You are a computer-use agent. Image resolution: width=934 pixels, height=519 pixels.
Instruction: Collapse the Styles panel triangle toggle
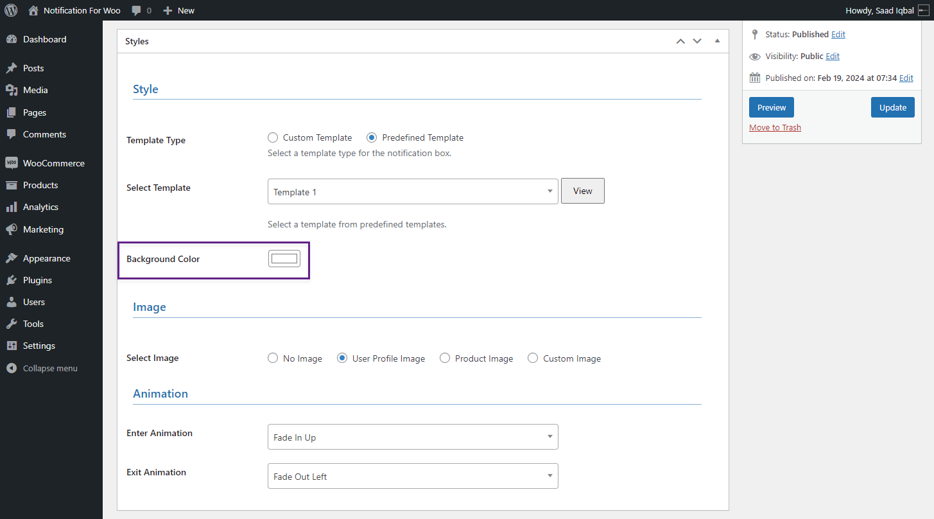717,41
